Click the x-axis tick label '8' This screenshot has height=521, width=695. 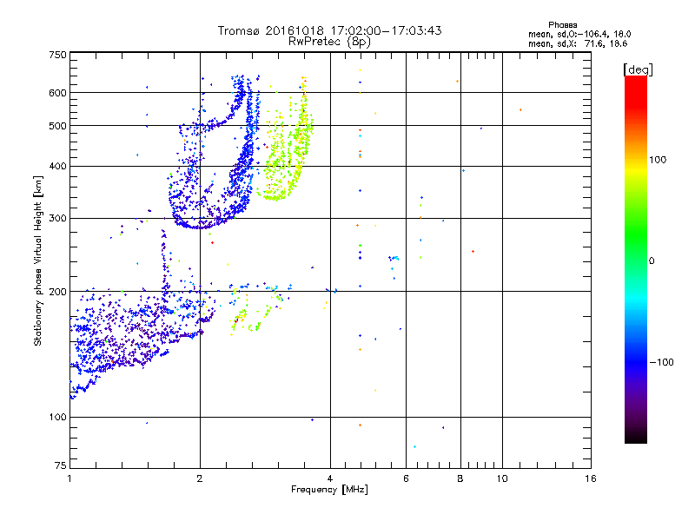coord(460,478)
